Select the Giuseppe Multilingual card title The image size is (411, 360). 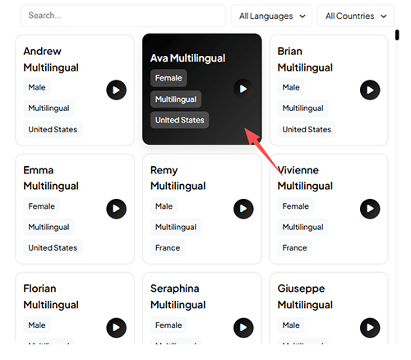tap(305, 297)
